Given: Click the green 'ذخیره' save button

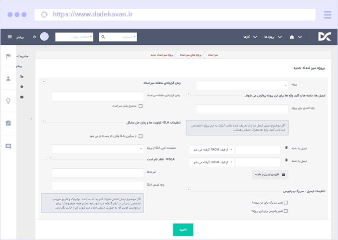Looking at the screenshot, I should coord(183,230).
